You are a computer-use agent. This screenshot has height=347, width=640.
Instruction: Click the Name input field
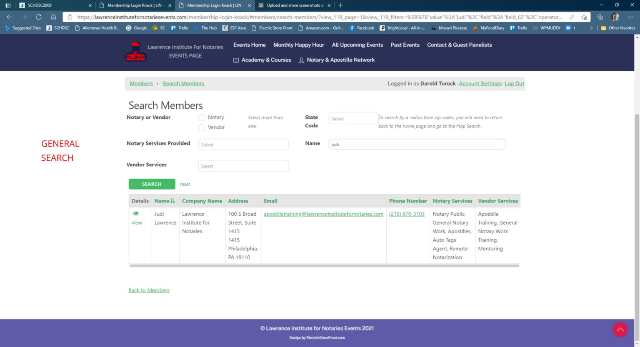click(417, 145)
